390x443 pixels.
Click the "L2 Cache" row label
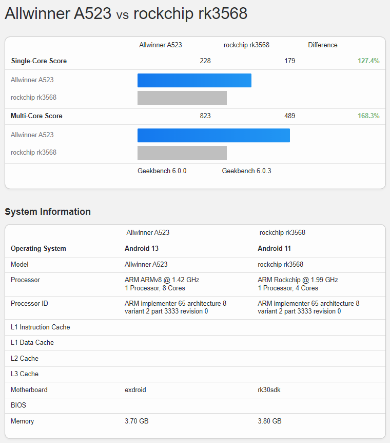[25, 359]
